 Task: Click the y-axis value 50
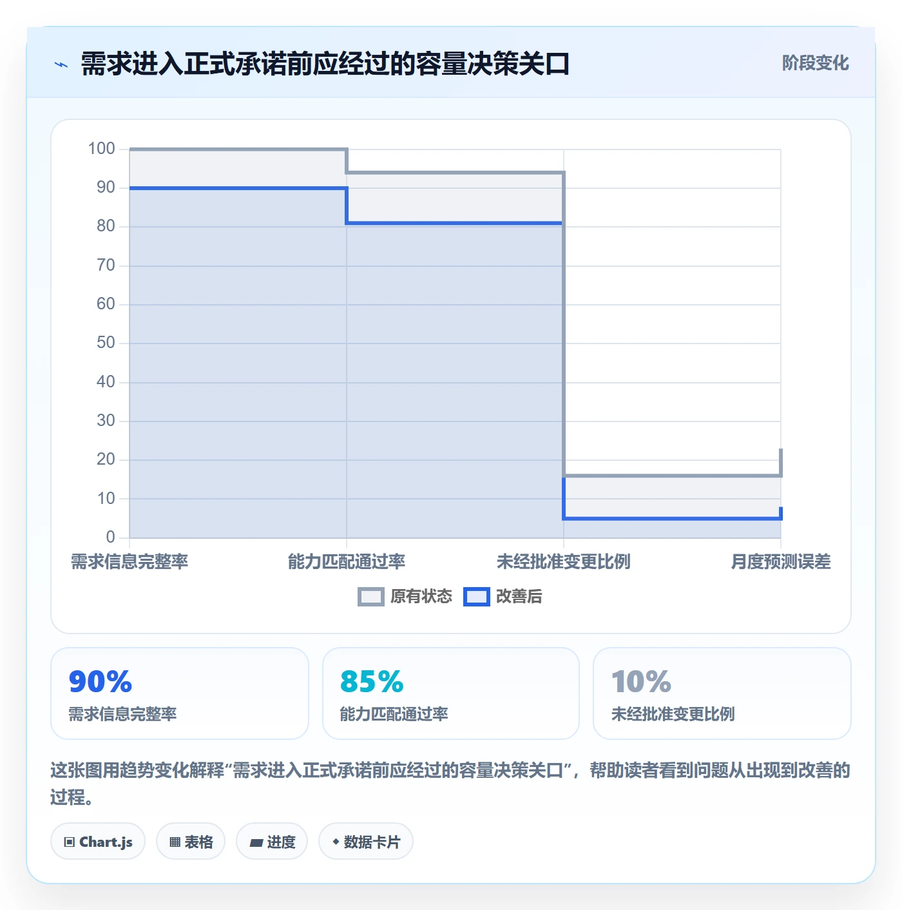pos(106,343)
